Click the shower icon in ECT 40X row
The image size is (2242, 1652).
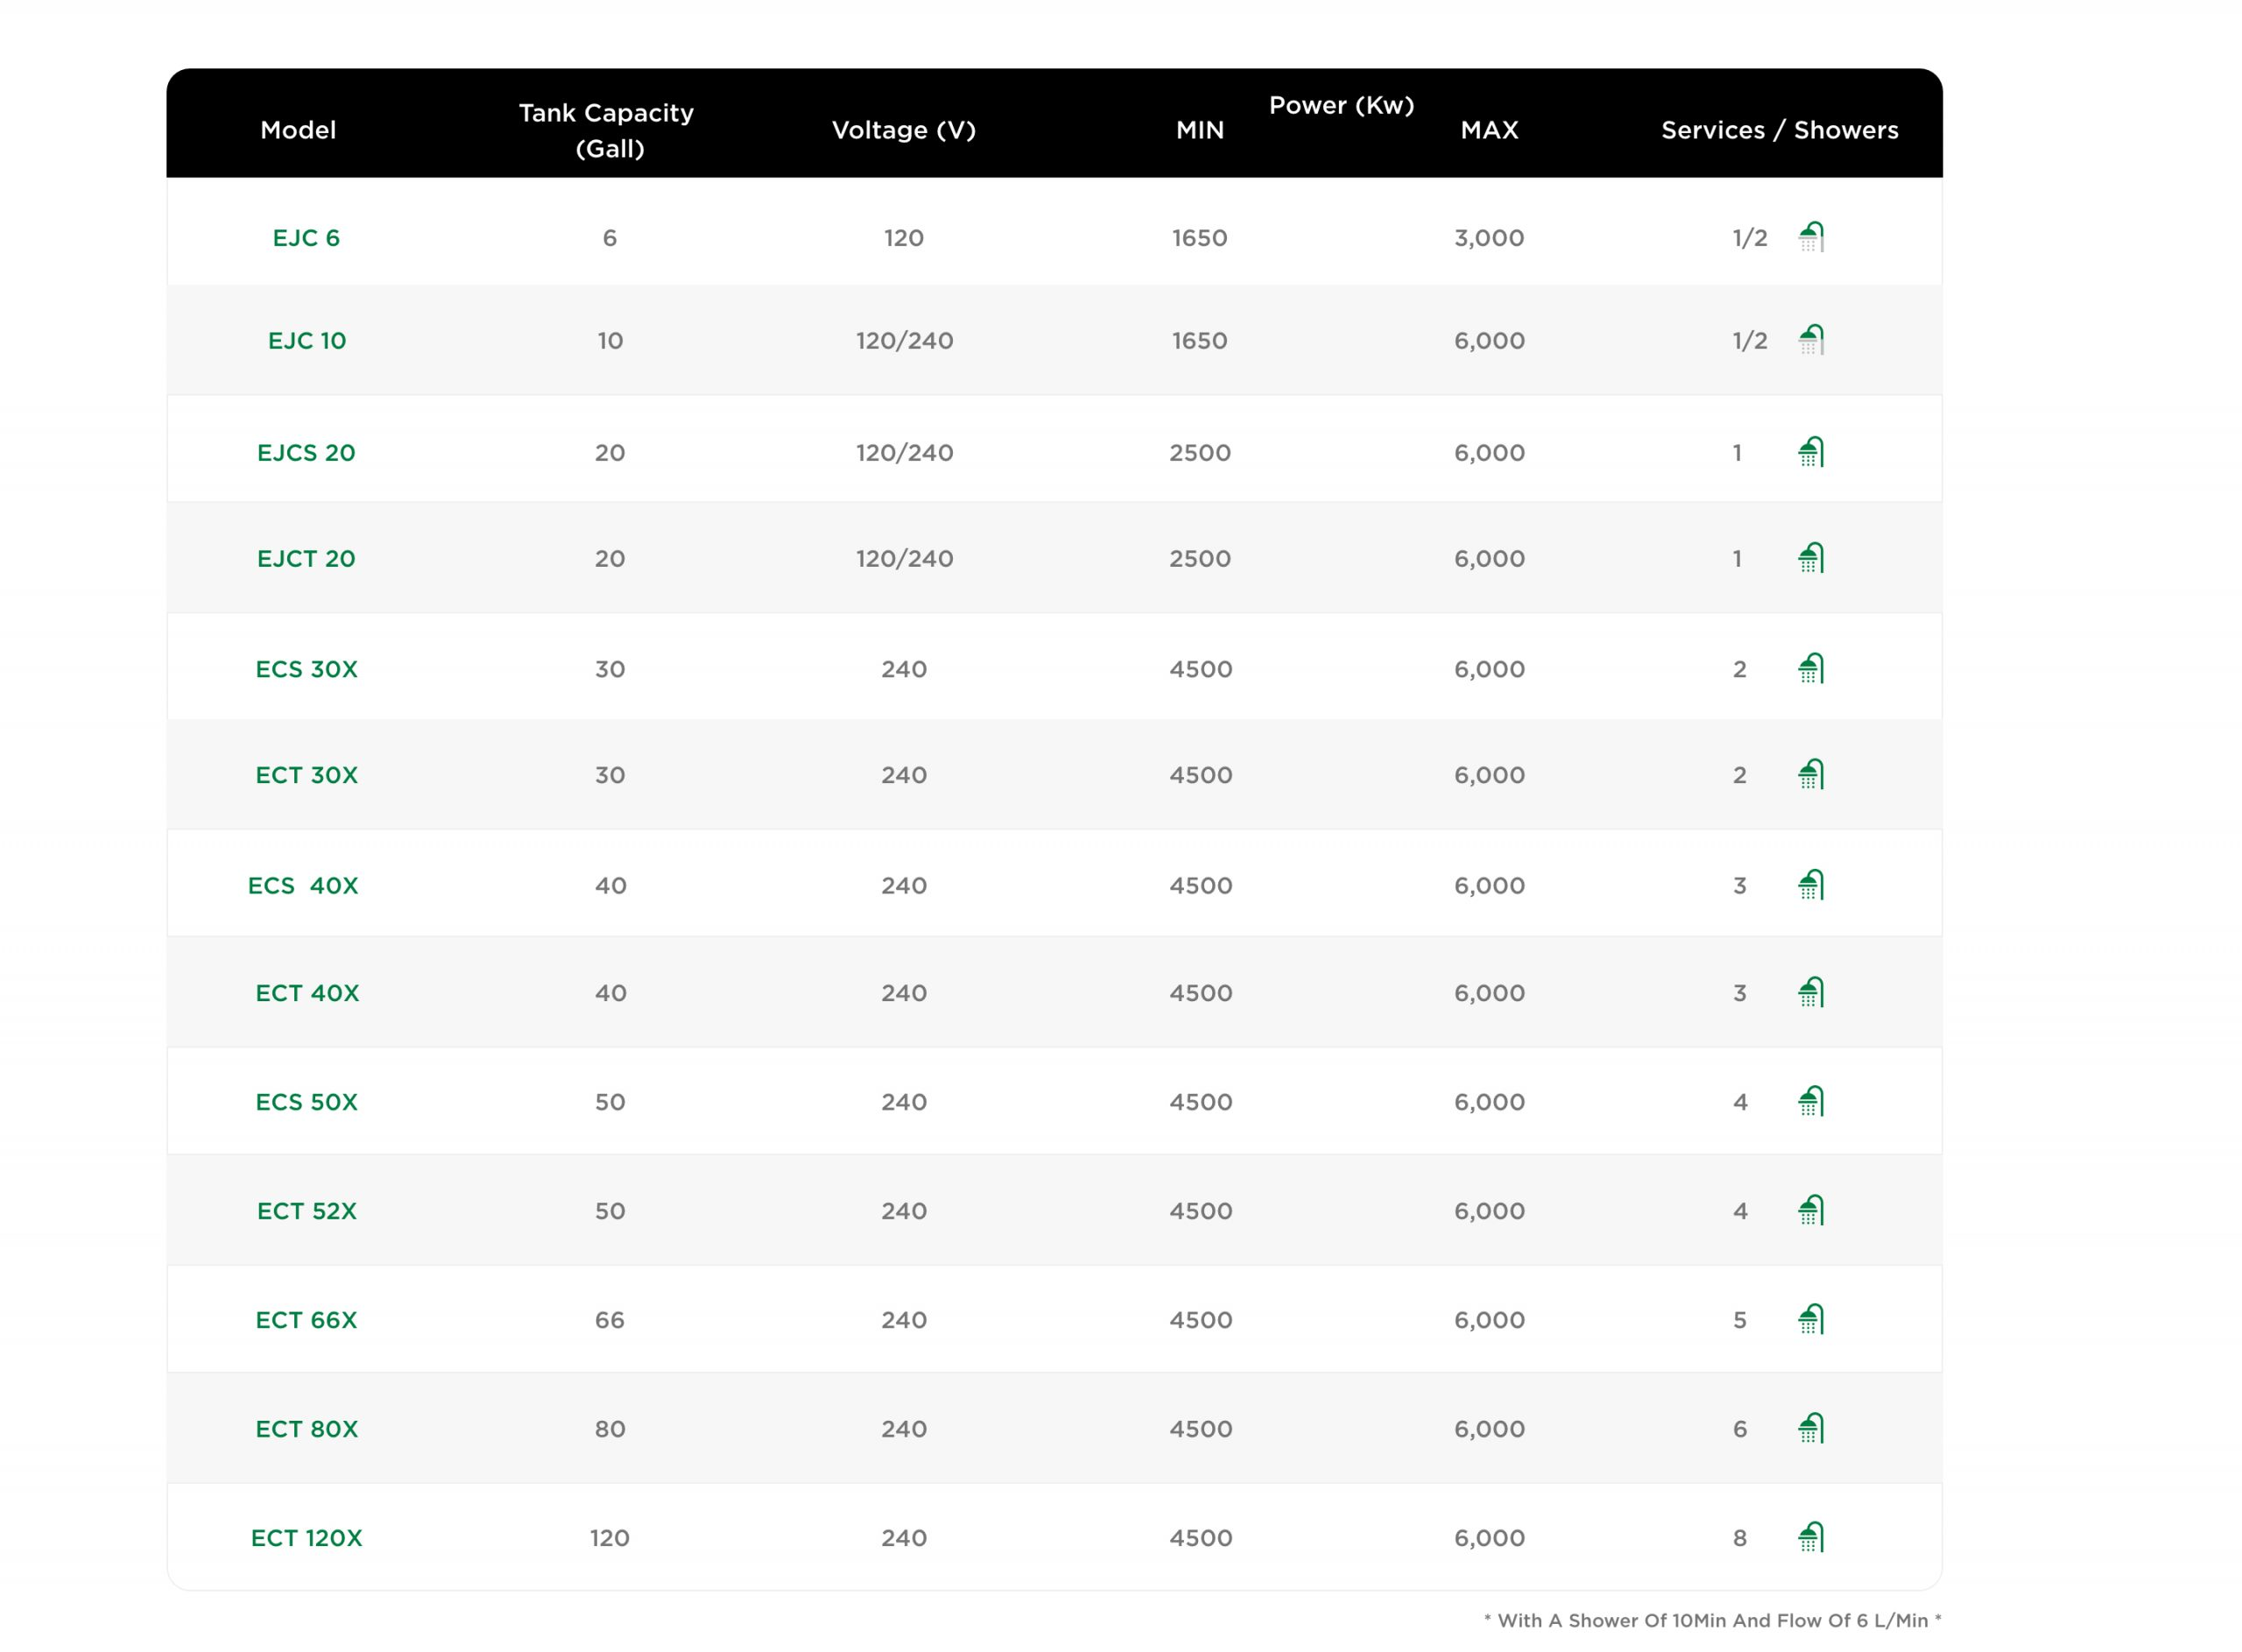coord(1811,992)
